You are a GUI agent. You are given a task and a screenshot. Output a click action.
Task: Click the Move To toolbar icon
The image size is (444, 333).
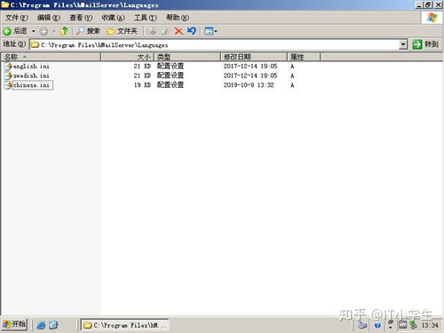click(152, 31)
